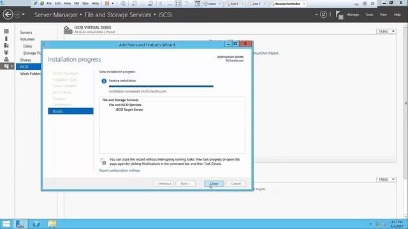Select Volumes in the navigation pane
Viewport: 408px width, 229px height.
coord(27,39)
